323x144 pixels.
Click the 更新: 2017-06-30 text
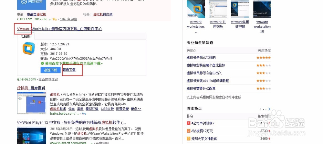(x=54, y=53)
